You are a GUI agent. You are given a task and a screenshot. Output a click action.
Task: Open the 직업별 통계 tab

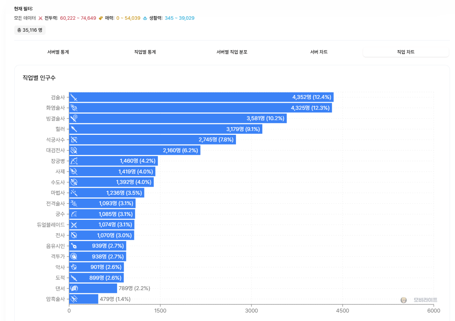click(x=145, y=52)
